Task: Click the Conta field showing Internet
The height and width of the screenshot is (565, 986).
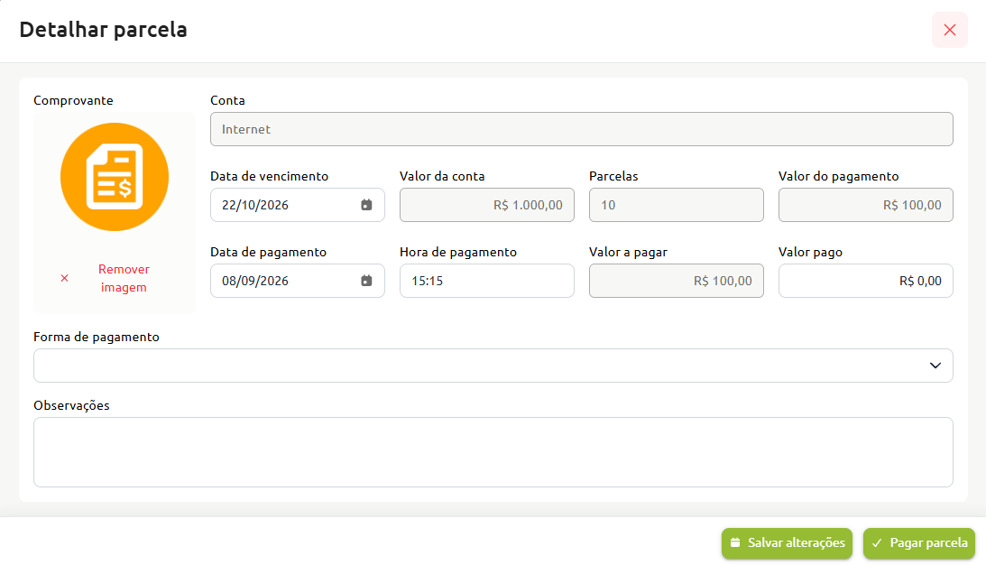Action: pos(582,129)
